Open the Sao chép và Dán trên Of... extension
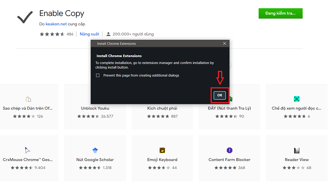This screenshot has height=183, width=328. point(28,108)
